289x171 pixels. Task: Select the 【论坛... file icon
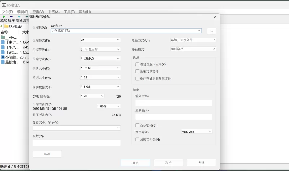3,52
